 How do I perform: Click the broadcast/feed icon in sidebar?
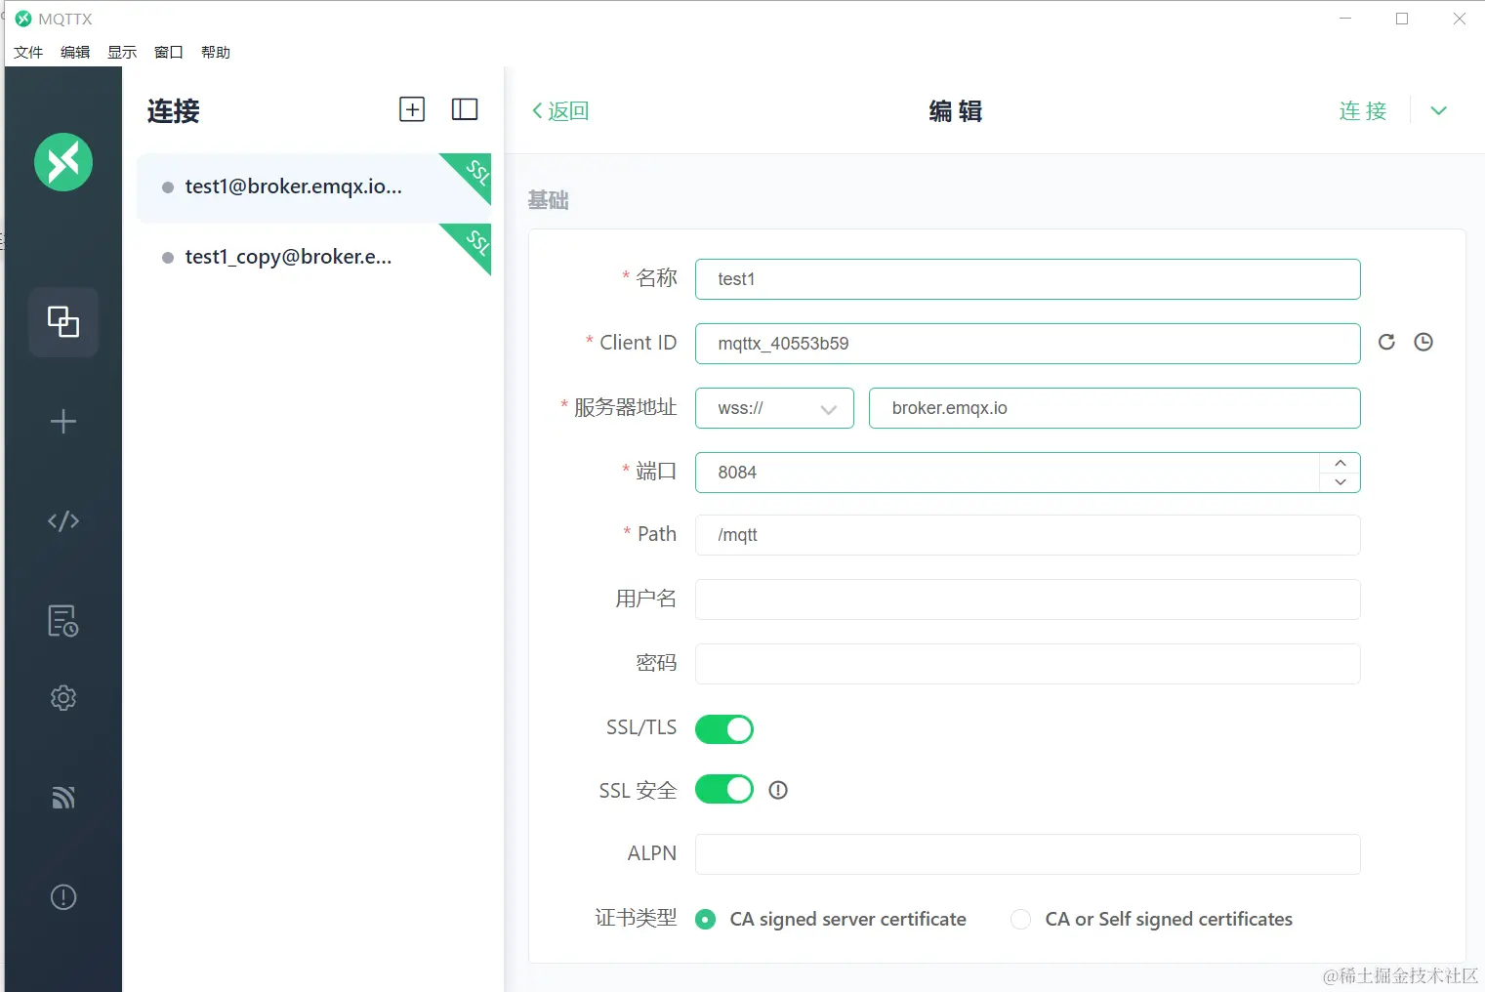coord(62,798)
